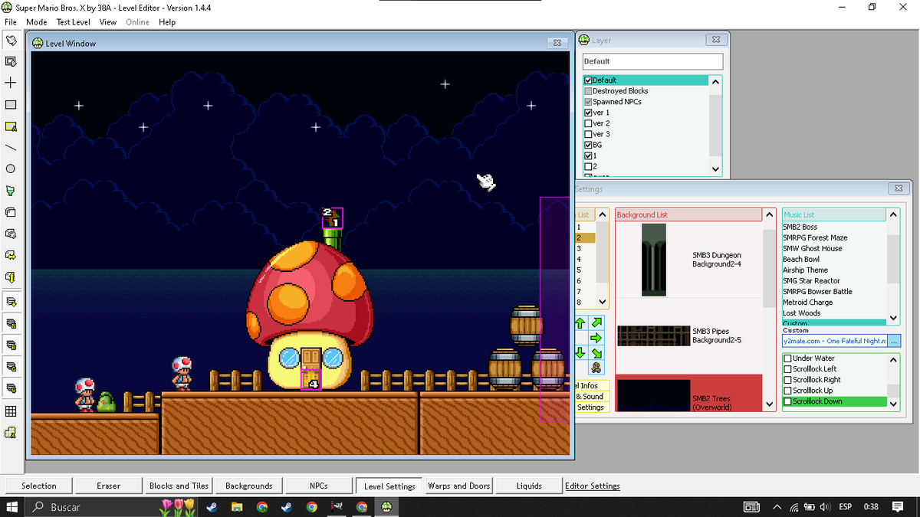Enable the Scrolllock Left checkbox

[x=787, y=369]
